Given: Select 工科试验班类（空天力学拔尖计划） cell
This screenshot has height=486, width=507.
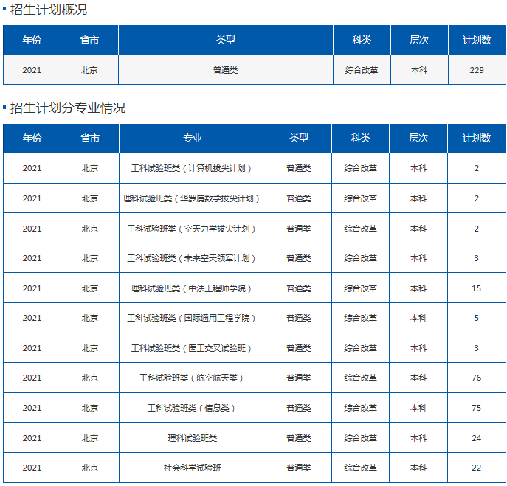Looking at the screenshot, I should coord(193,229).
